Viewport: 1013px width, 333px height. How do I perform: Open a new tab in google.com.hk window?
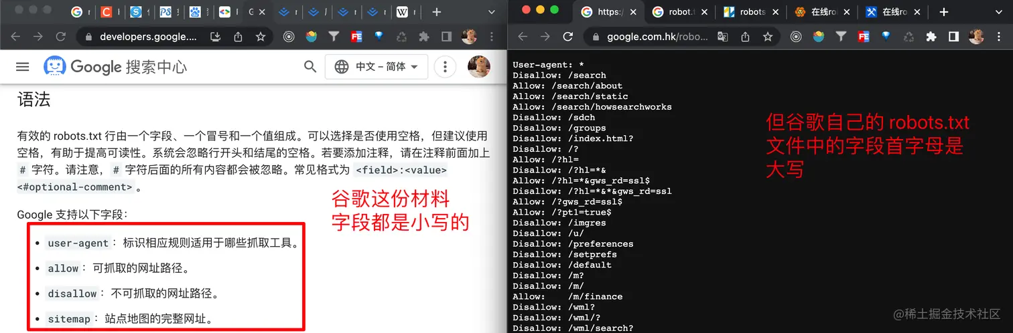pos(943,12)
